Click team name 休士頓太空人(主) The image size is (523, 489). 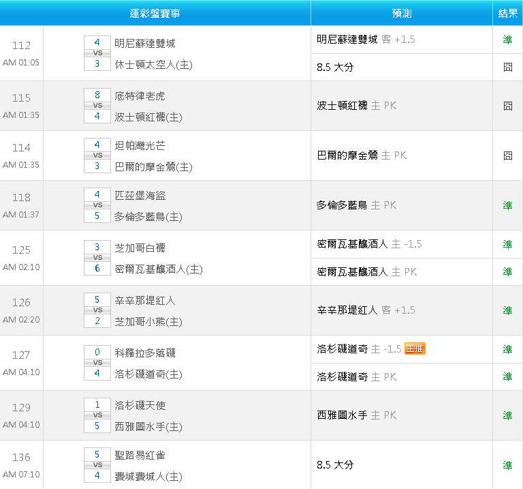pyautogui.click(x=153, y=65)
